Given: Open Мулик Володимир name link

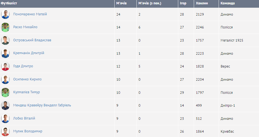Looking at the screenshot, I should [x=28, y=132].
